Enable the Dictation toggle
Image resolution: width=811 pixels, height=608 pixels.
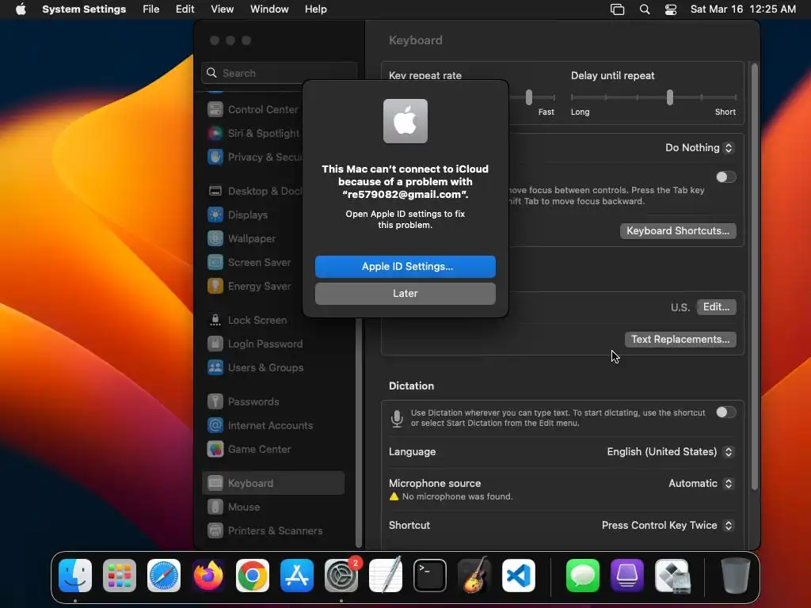725,412
